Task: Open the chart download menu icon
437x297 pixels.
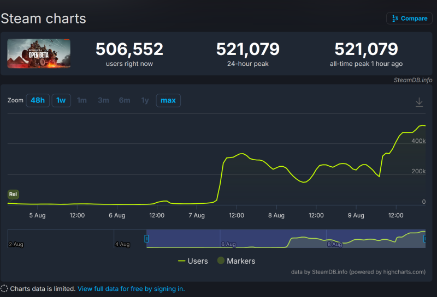Action: pos(419,102)
